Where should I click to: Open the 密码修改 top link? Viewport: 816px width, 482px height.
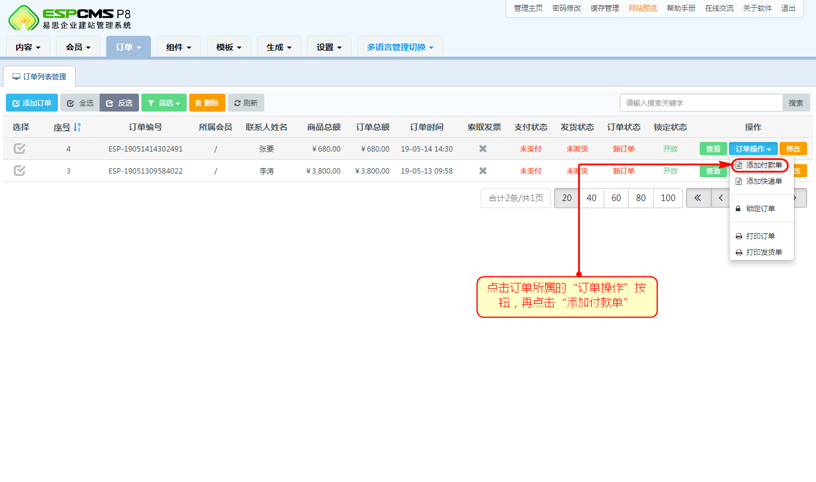[x=567, y=8]
